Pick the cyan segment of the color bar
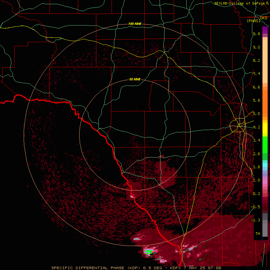This screenshot has height=270, width=270. coord(265,165)
